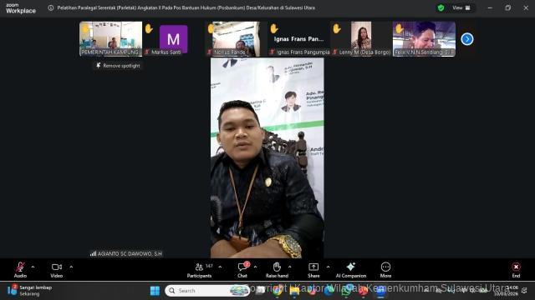Open the weather widget Sangat lembap
Viewport: 535px width, 300px height.
point(30,291)
